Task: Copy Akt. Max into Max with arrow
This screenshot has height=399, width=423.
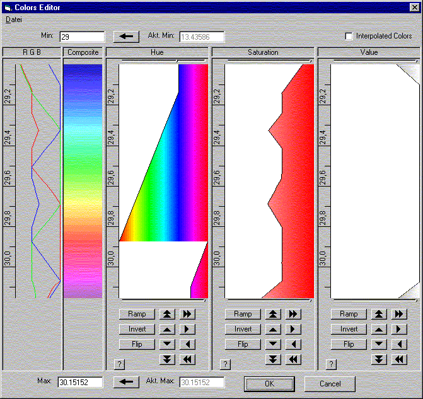Action: tap(126, 382)
